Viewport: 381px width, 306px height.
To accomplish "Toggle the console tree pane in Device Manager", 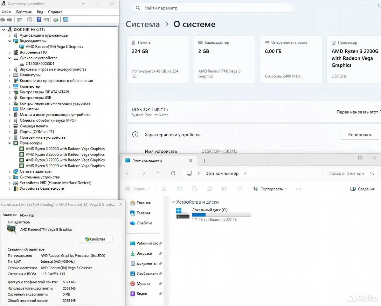I will [x=19, y=20].
